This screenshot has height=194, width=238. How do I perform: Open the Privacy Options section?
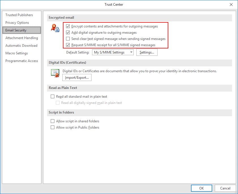(17, 23)
